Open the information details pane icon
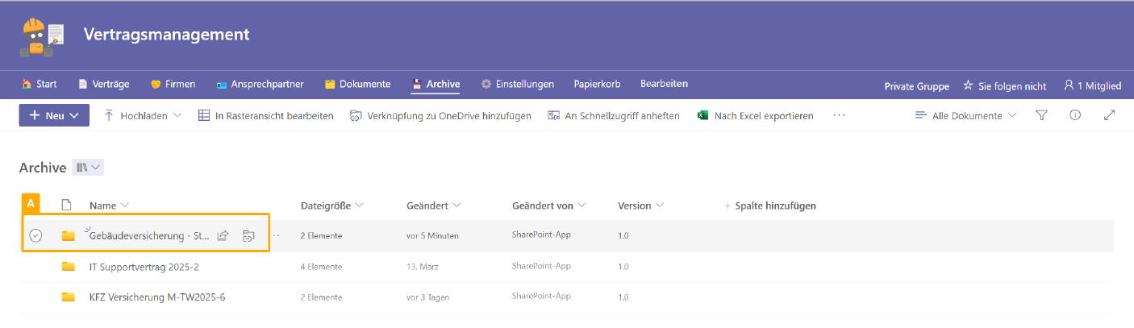The image size is (1134, 328). (x=1075, y=115)
